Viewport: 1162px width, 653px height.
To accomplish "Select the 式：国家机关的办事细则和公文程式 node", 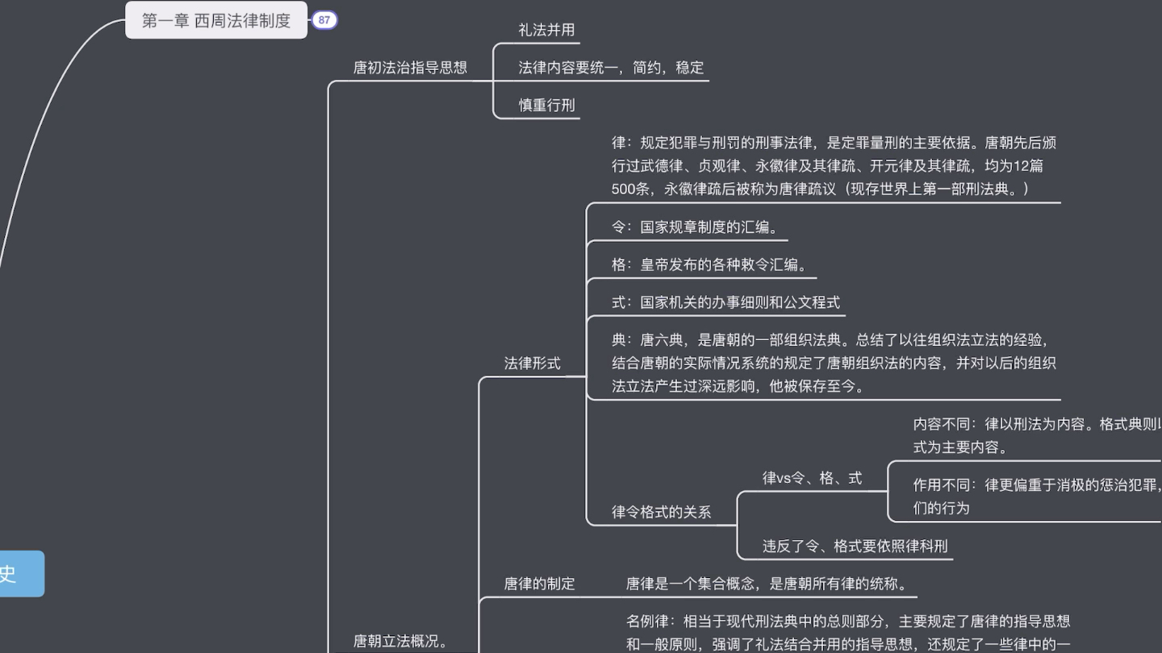I will click(x=725, y=302).
